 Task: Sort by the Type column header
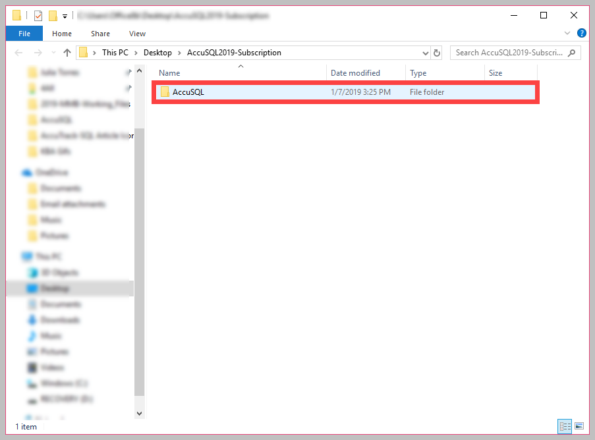point(418,73)
